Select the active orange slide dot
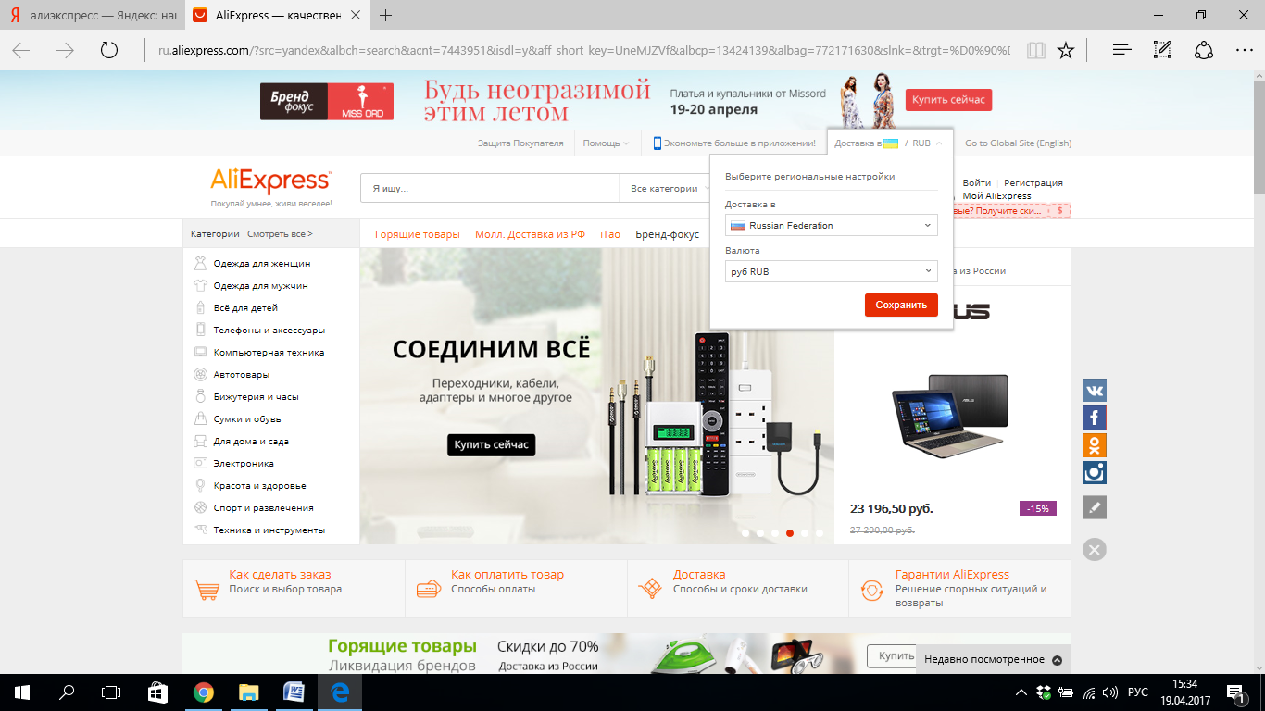1265x711 pixels. (790, 532)
